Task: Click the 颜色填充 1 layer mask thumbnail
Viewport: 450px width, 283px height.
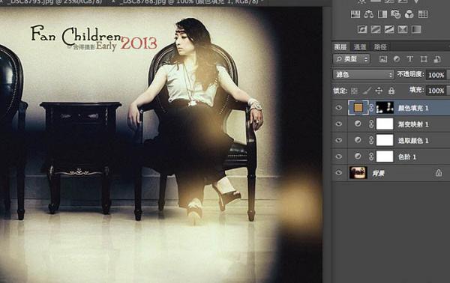Action: [385, 108]
